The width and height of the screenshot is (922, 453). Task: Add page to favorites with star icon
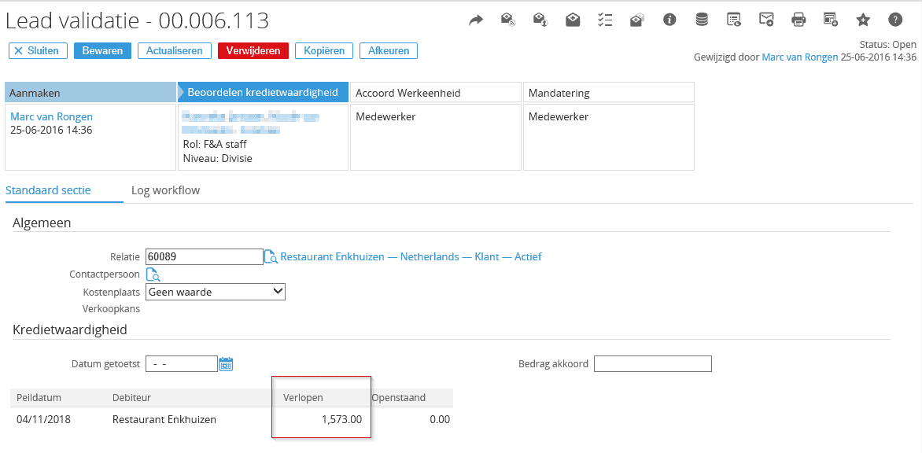[863, 20]
